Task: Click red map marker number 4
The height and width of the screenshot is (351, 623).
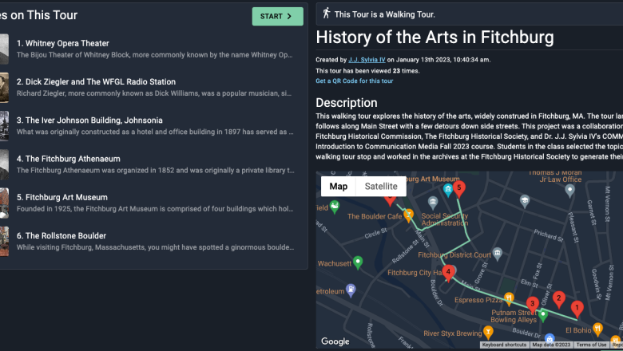Action: pyautogui.click(x=448, y=274)
